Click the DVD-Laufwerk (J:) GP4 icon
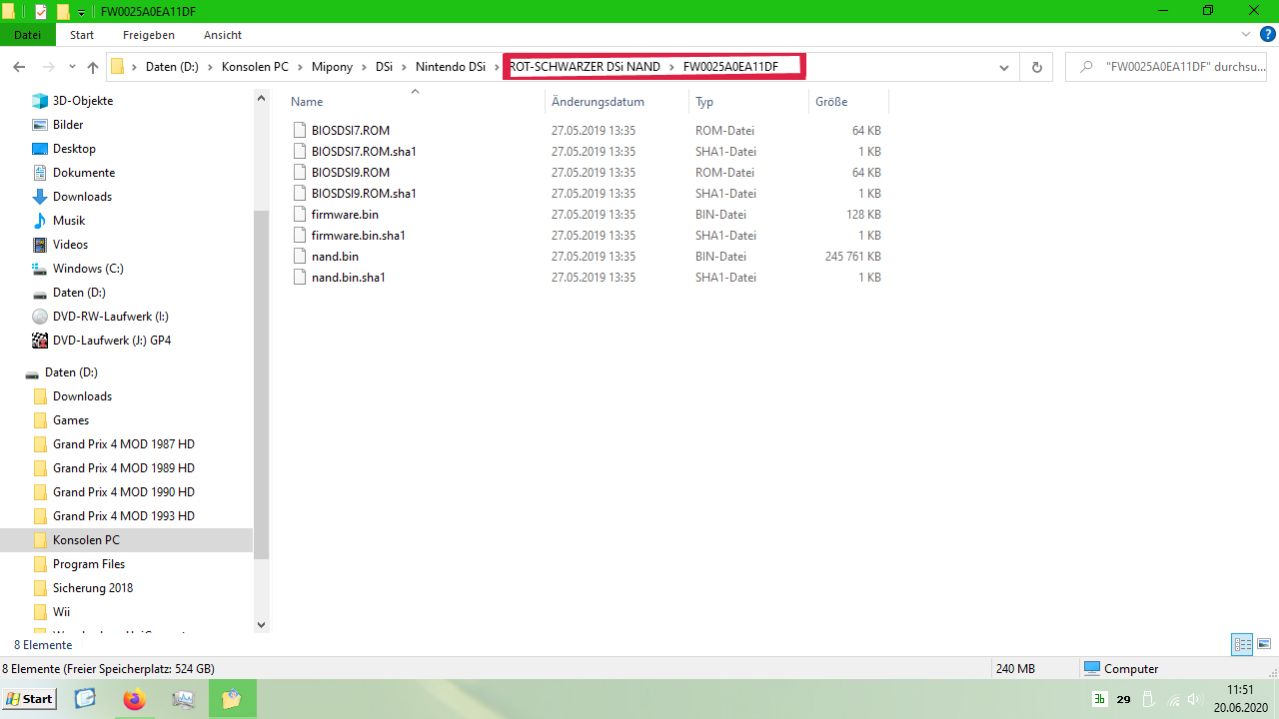 pos(40,341)
